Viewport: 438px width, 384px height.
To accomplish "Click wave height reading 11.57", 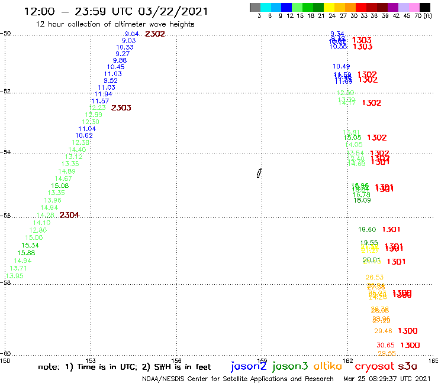I will (x=100, y=101).
